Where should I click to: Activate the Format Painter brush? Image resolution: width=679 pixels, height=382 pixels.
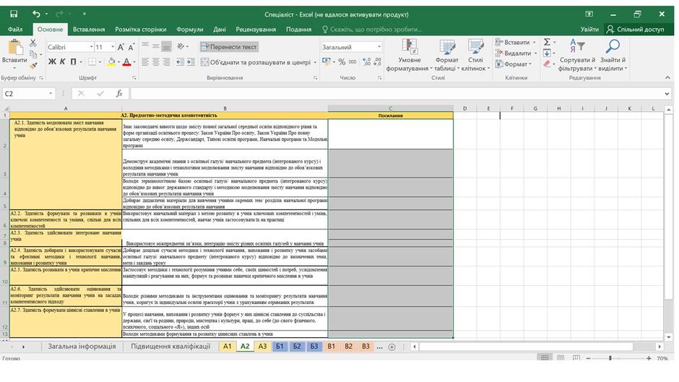click(33, 66)
